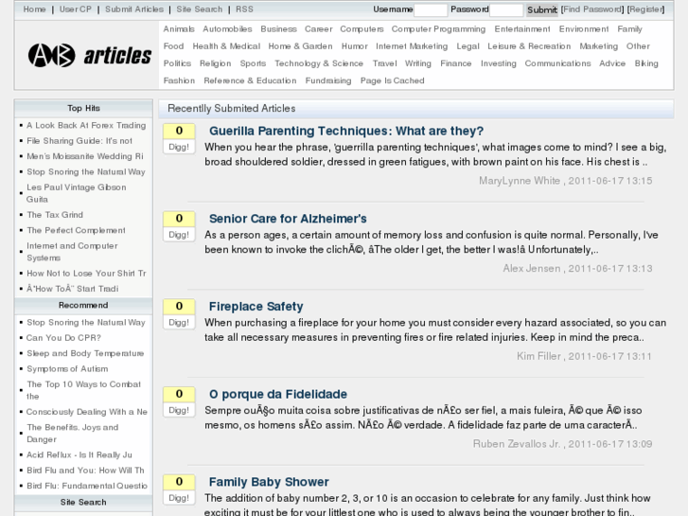688x516 pixels.
Task: Open The Tax Grind link
Action: tap(55, 215)
